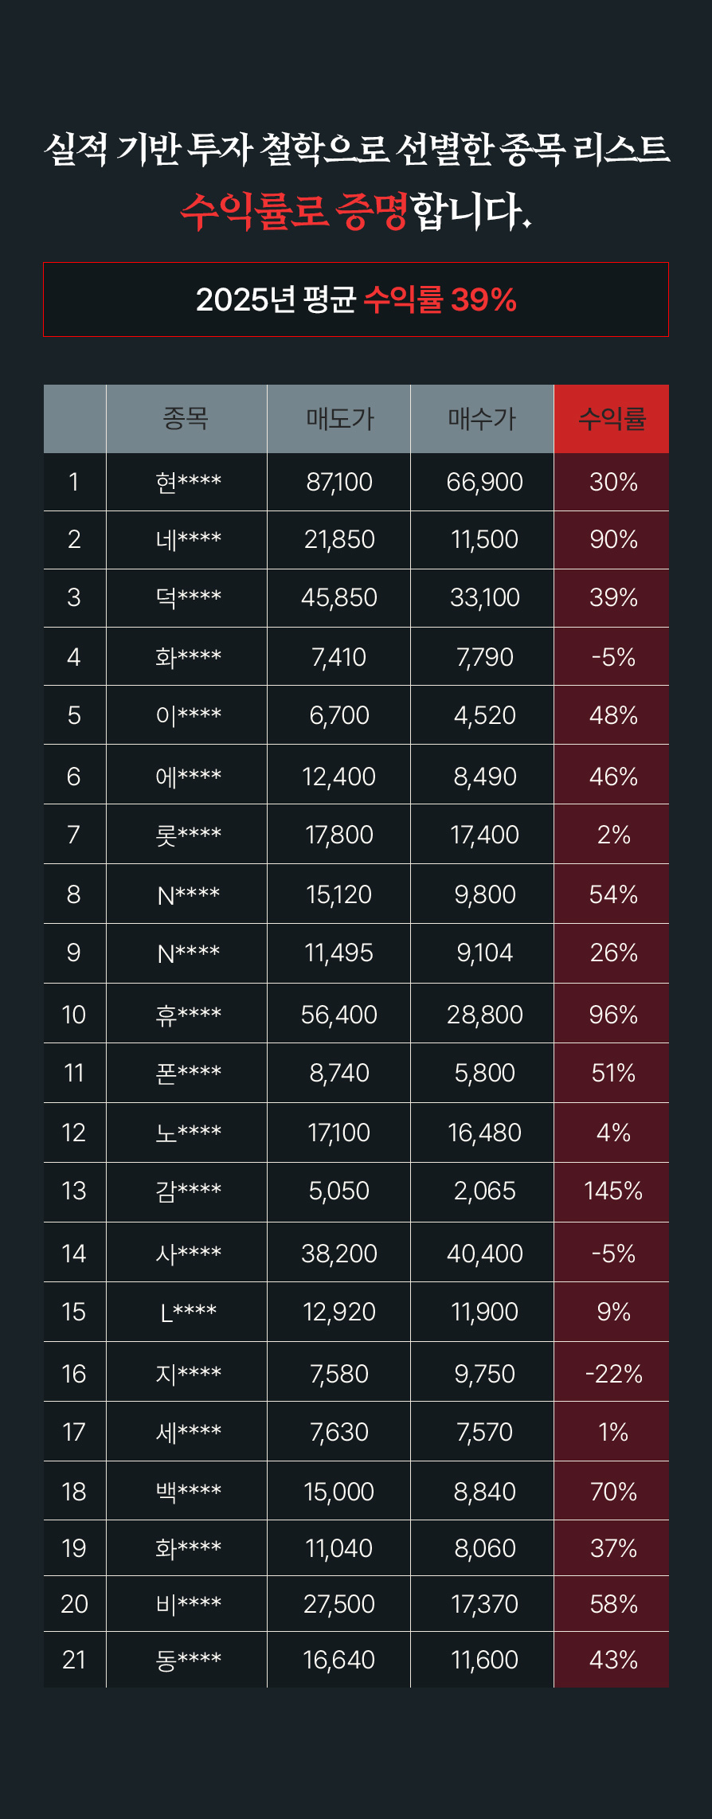Viewport: 712px width, 1819px height.
Task: Click the 동**** stock name cell
Action: [188, 1660]
